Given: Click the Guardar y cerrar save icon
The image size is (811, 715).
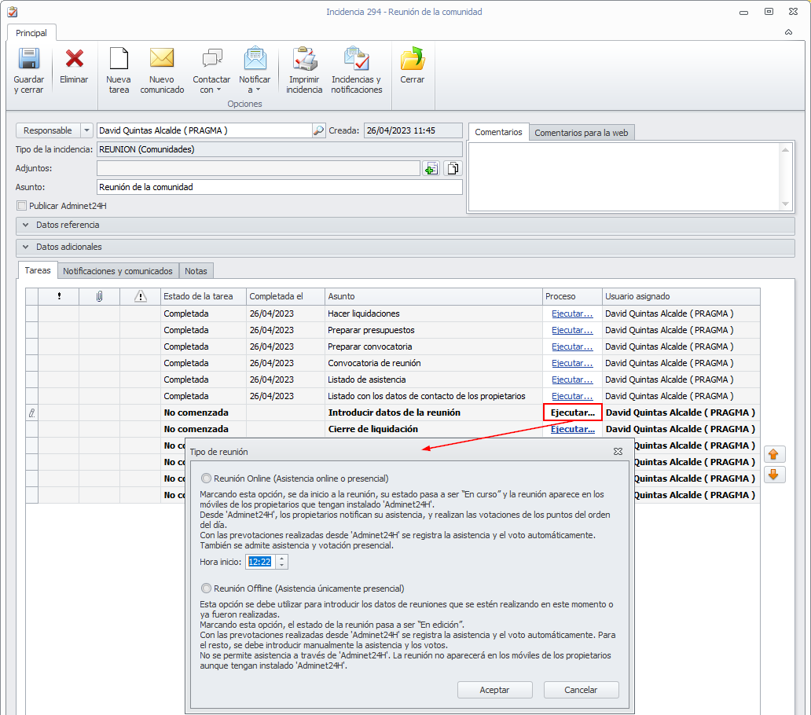Looking at the screenshot, I should click(29, 60).
